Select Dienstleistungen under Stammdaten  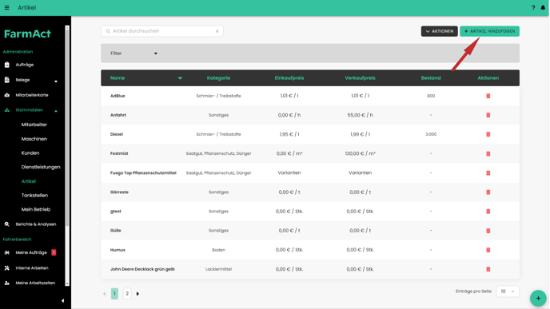coord(41,167)
